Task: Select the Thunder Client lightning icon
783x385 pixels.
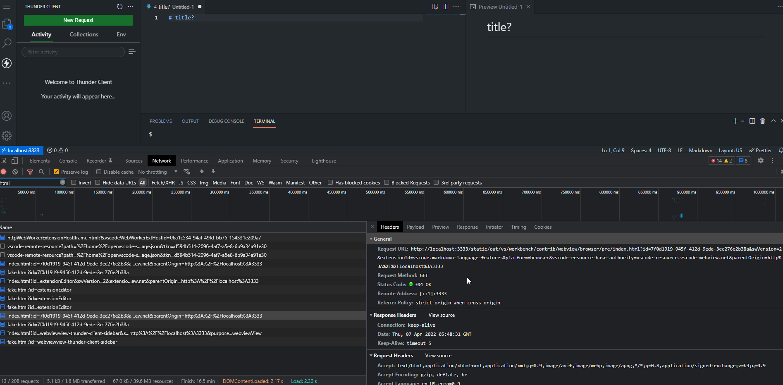Action: coord(7,63)
